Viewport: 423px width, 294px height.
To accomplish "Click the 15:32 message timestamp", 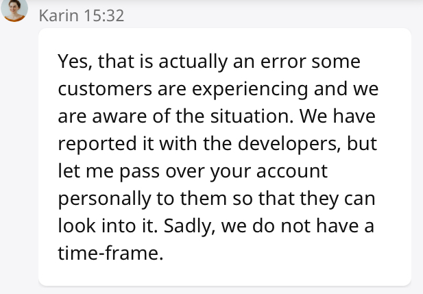I will [x=104, y=15].
